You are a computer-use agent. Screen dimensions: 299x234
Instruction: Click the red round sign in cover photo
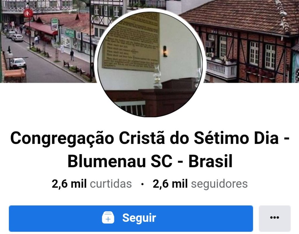pyautogui.click(x=28, y=13)
